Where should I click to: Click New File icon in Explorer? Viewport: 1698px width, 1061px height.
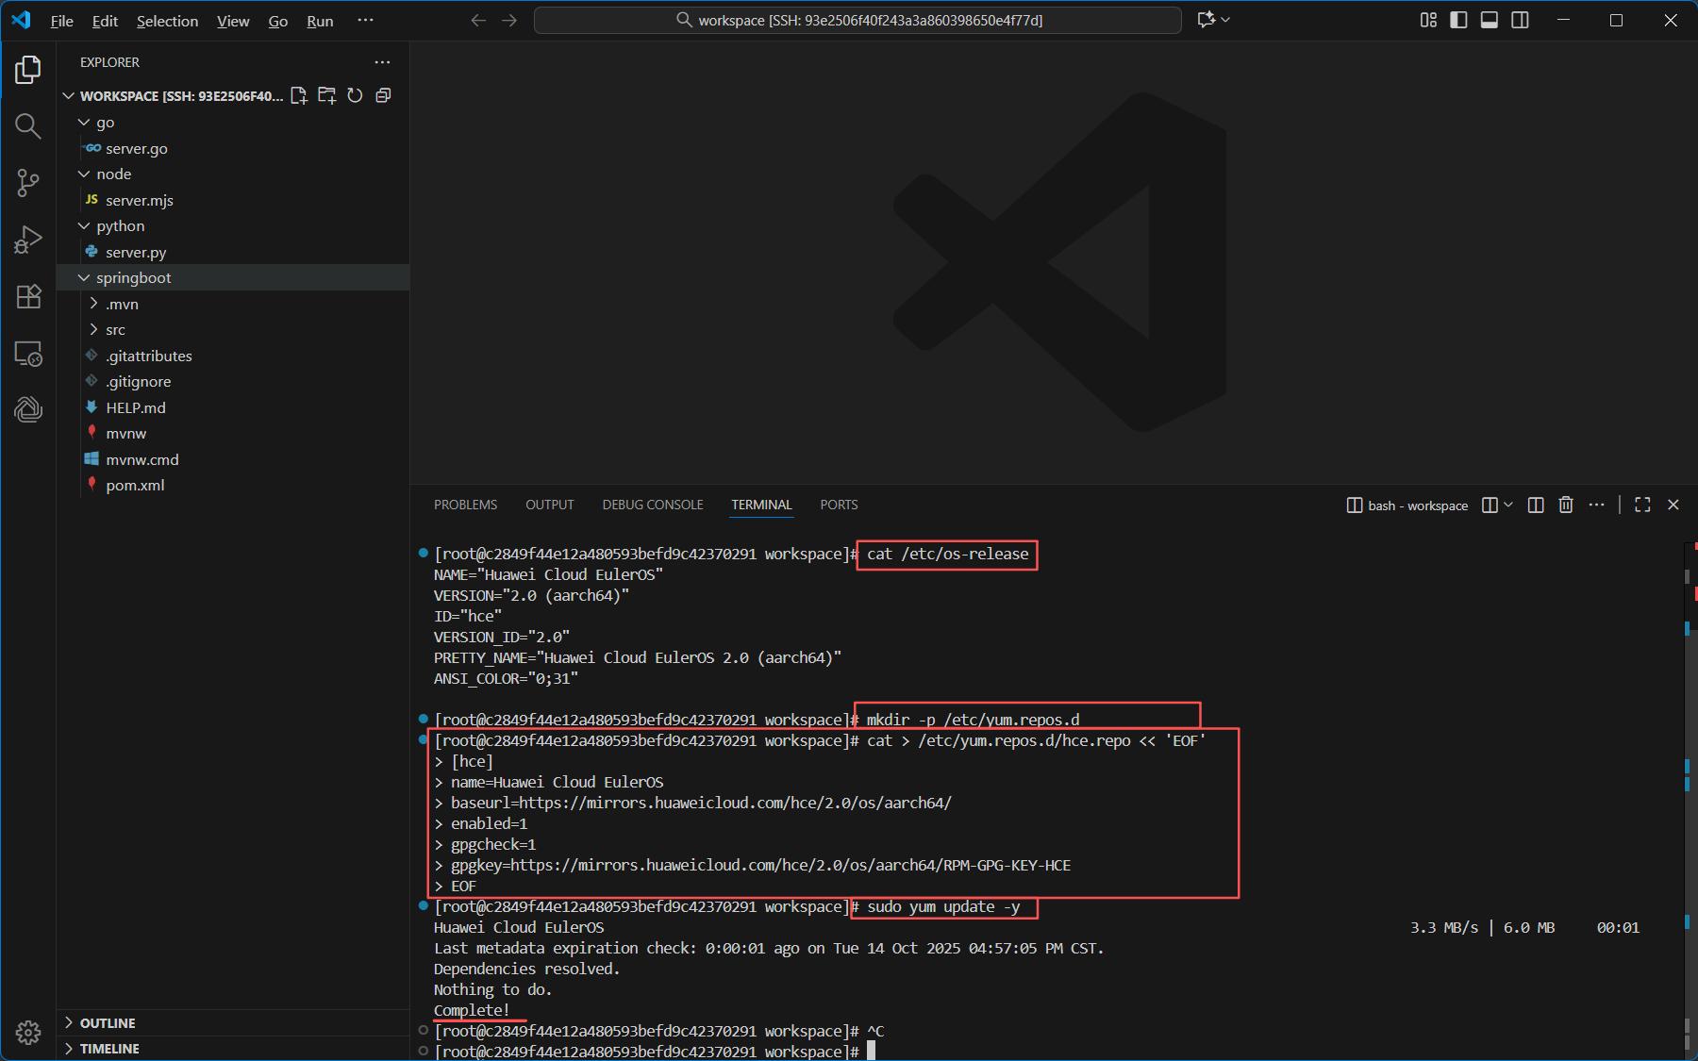[x=299, y=95]
